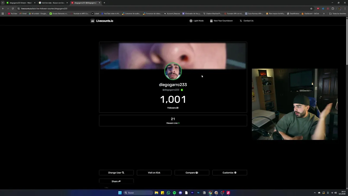
Task: Open the Customize settings button
Action: [229, 173]
